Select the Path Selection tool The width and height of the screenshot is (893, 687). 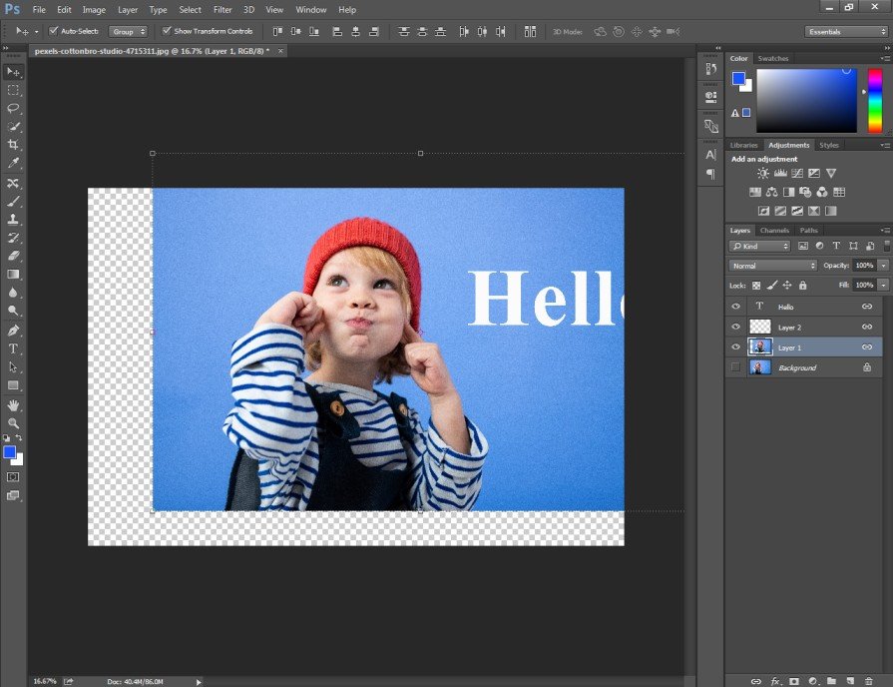pos(13,367)
